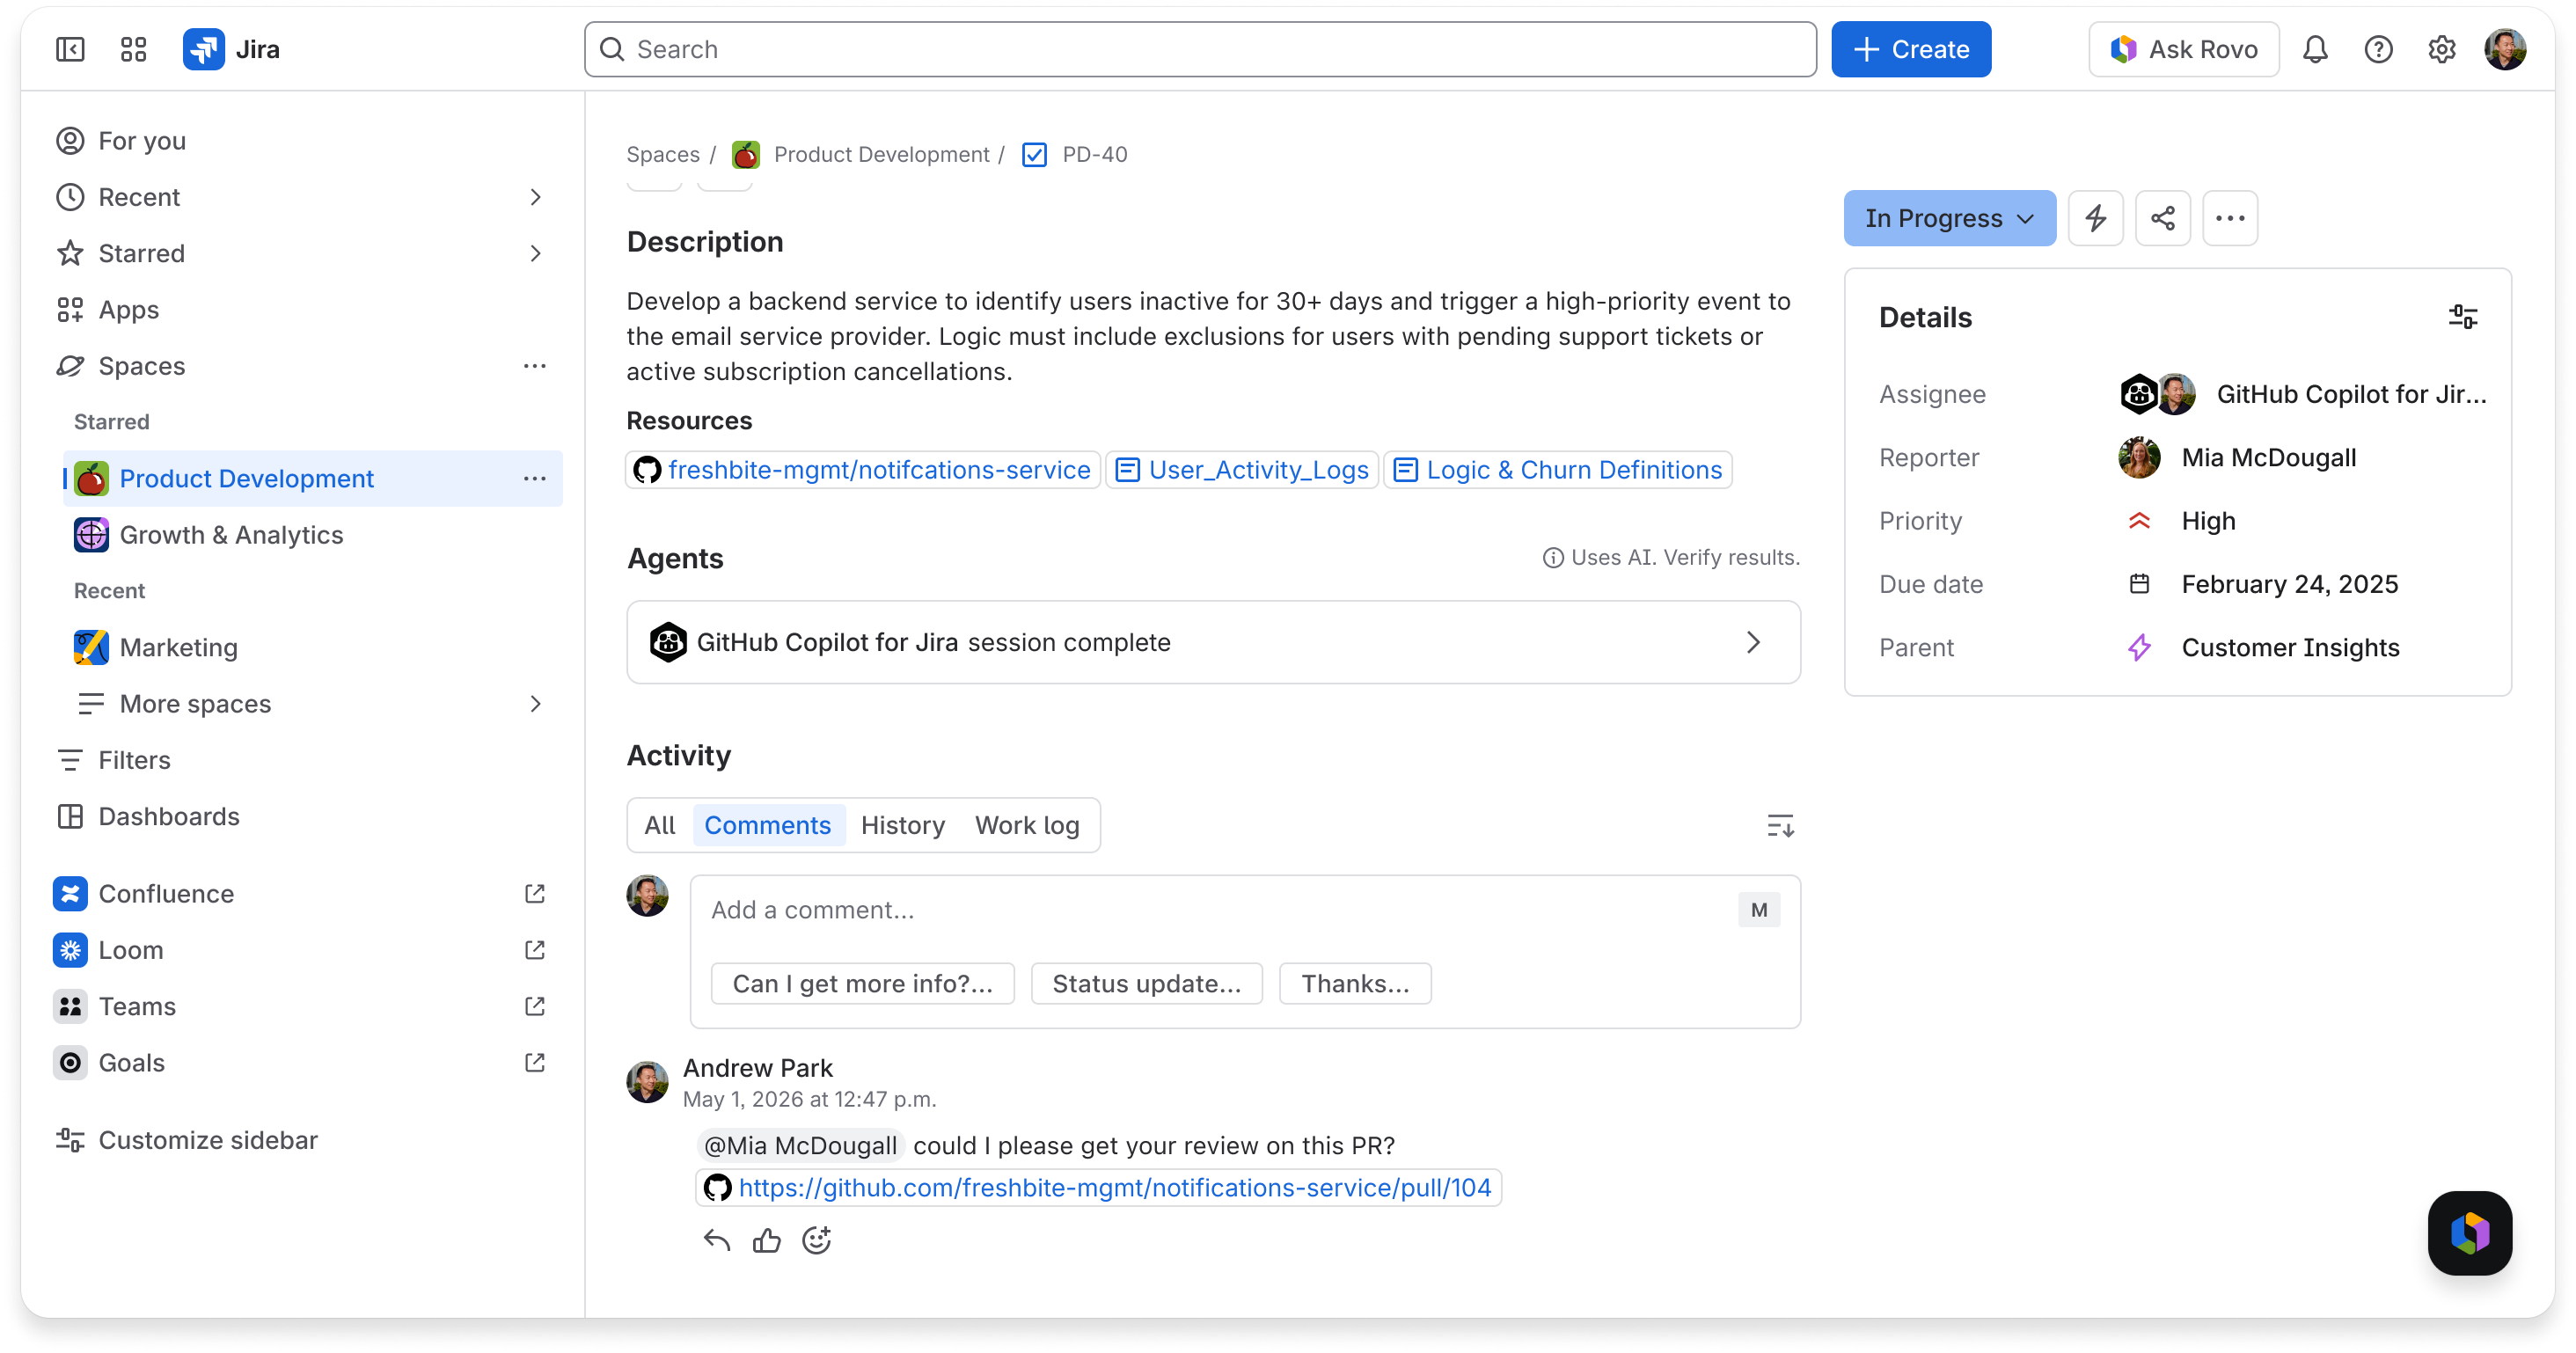Switch to the All activity tab
This screenshot has height=1353, width=2576.
(659, 825)
